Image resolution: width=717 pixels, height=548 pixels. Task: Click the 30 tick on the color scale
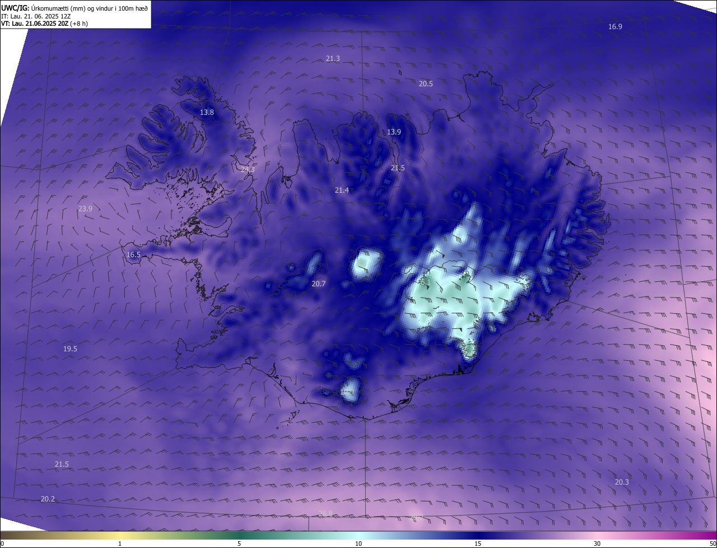point(597,544)
